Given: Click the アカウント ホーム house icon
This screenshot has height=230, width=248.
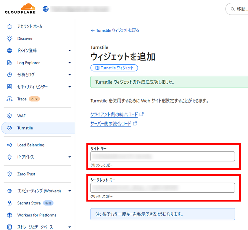Looking at the screenshot, I should [9, 26].
